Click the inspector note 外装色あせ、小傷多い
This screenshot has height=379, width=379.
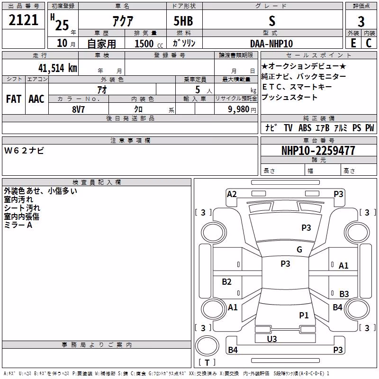click(40, 191)
